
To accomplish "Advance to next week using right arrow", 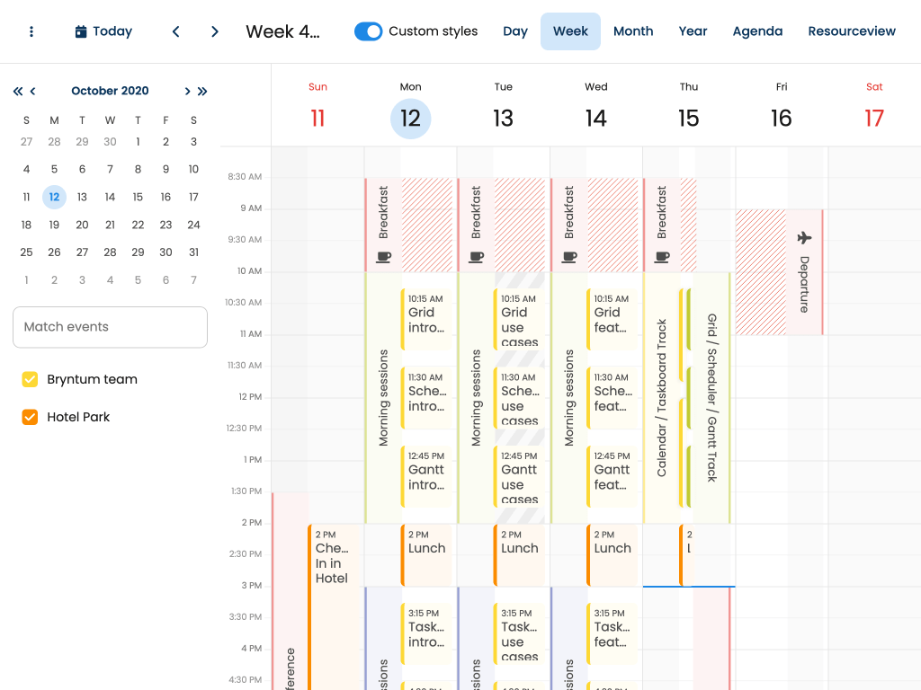I will pyautogui.click(x=215, y=31).
